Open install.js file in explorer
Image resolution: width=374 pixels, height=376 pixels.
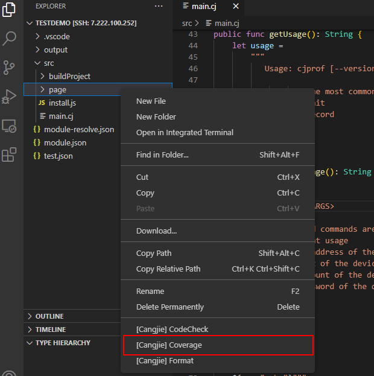pyautogui.click(x=62, y=103)
